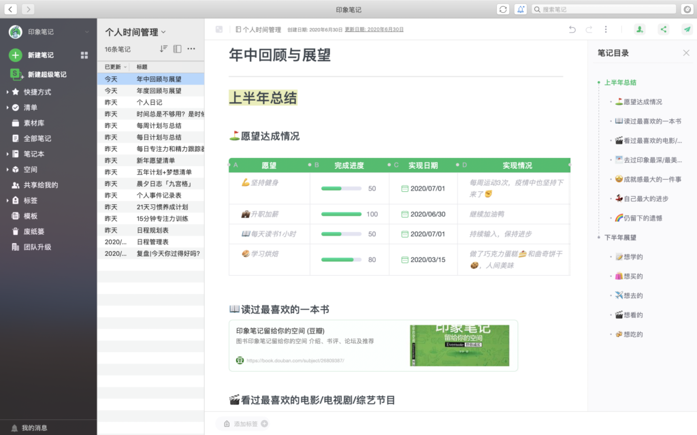Click the green add collaborator icon
Image resolution: width=697 pixels, height=435 pixels.
click(x=640, y=29)
